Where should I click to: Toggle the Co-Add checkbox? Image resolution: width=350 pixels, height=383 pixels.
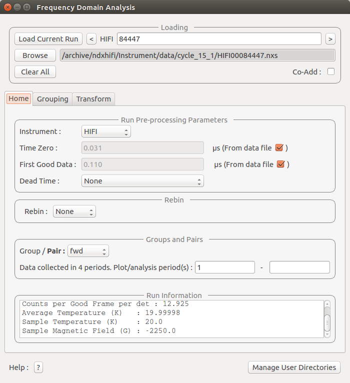tap(330, 71)
